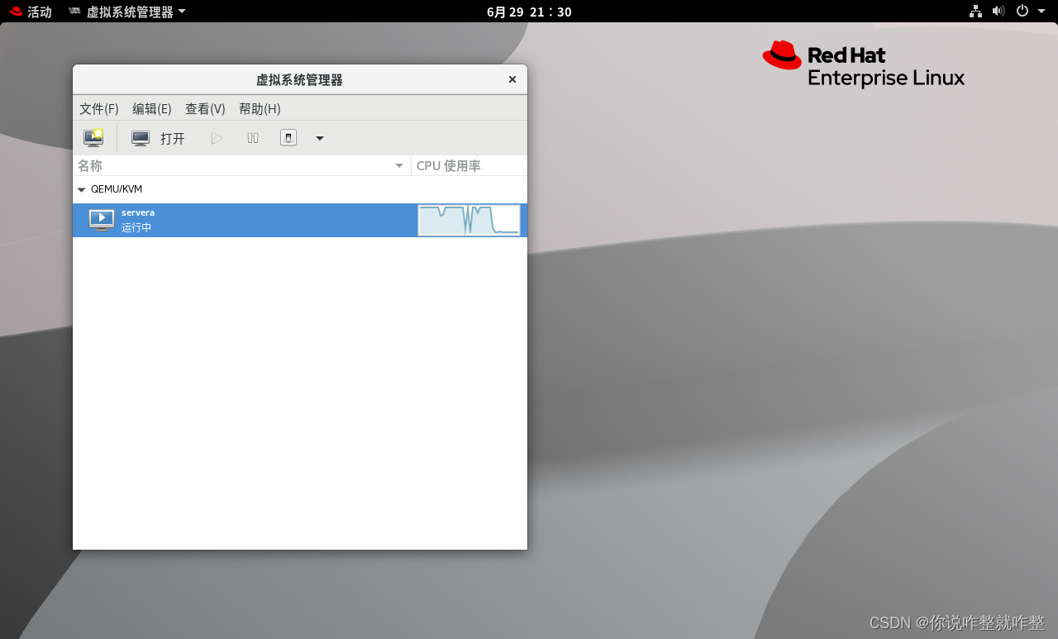Click the servera VM monitor icon

102,220
